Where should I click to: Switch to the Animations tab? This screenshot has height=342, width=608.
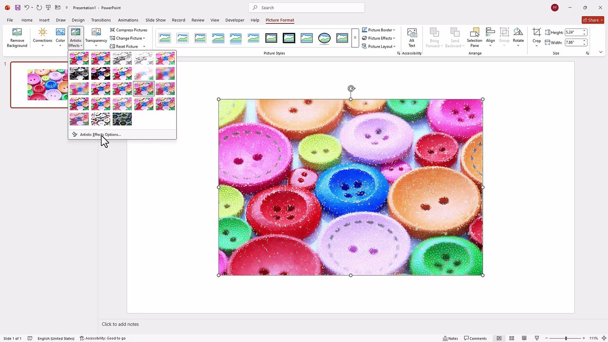point(128,20)
